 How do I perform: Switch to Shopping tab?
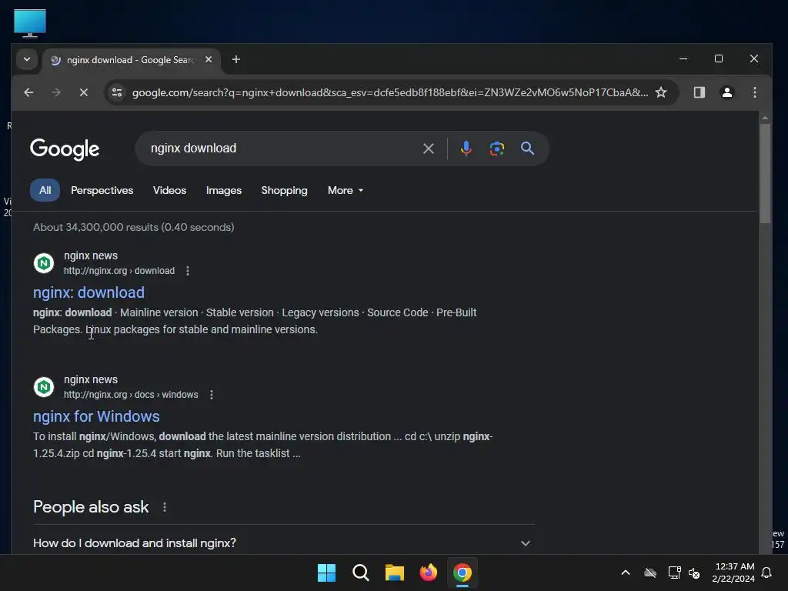click(285, 191)
